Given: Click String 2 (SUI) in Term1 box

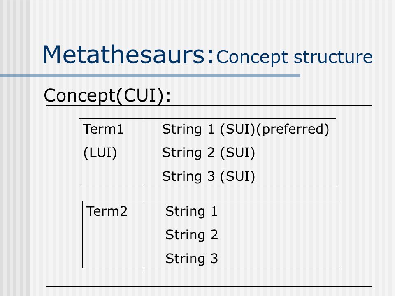Looking at the screenshot, I should click(x=209, y=153).
